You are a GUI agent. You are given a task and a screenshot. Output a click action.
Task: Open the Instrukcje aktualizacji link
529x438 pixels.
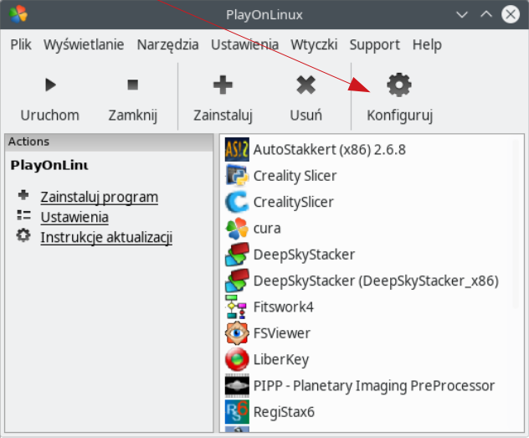point(106,237)
